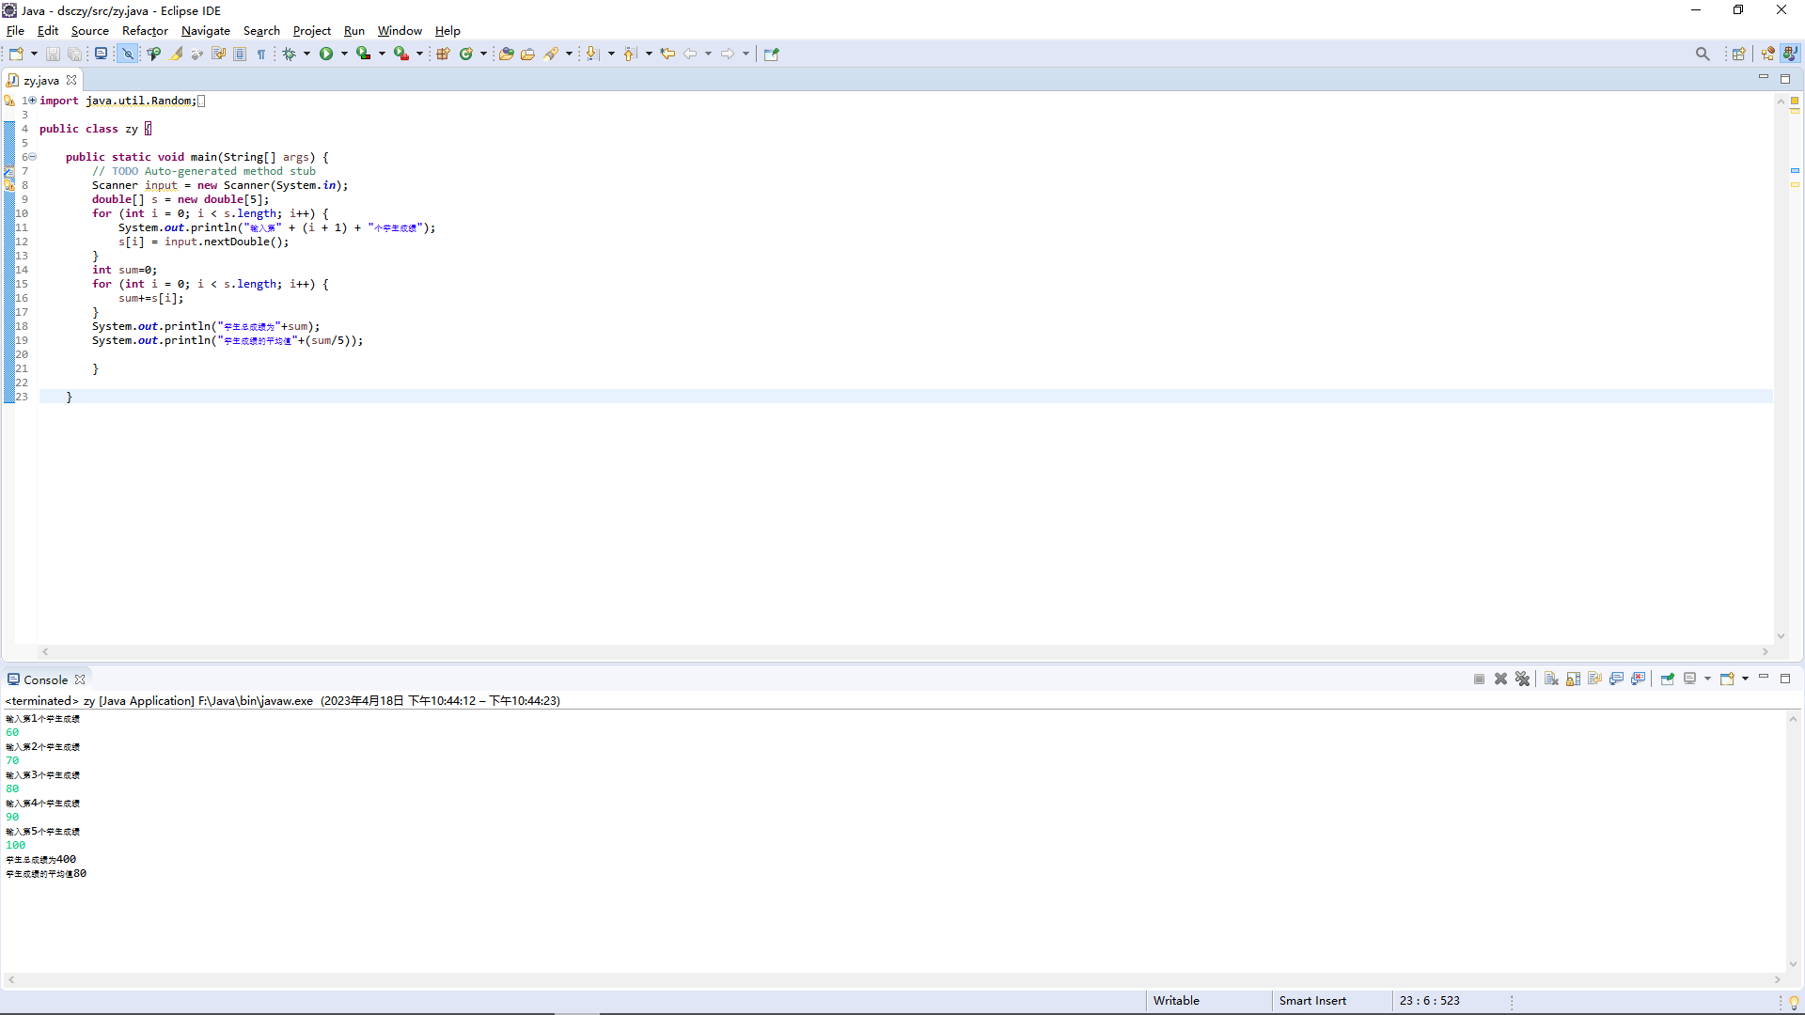This screenshot has width=1805, height=1015.
Task: Collapse the main method fold marker
Action: coord(32,157)
